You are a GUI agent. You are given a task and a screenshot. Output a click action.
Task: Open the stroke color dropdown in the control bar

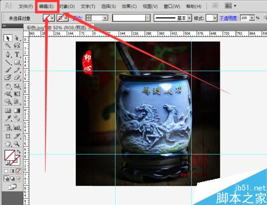click(x=66, y=18)
